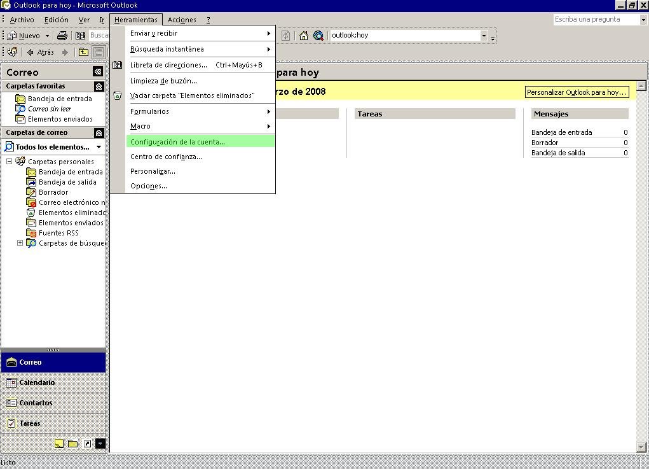This screenshot has width=649, height=469.
Task: Open the Acciones menu
Action: (182, 20)
